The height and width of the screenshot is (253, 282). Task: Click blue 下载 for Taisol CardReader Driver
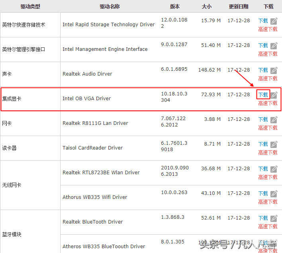click(x=263, y=144)
